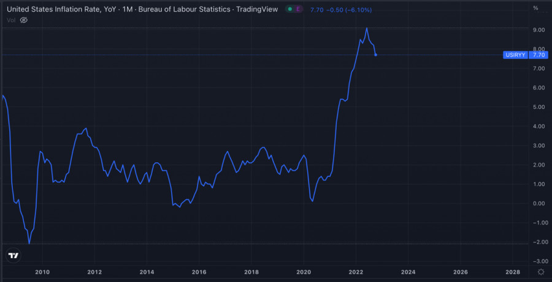Click the 7.70 −0.50 (−6.10%) change readout
The height and width of the screenshot is (282, 552).
point(341,10)
